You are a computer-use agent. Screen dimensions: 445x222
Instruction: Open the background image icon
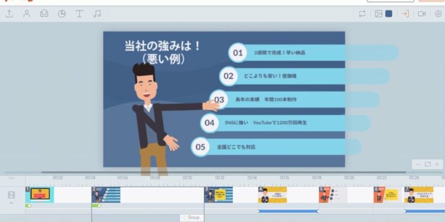coord(378,14)
